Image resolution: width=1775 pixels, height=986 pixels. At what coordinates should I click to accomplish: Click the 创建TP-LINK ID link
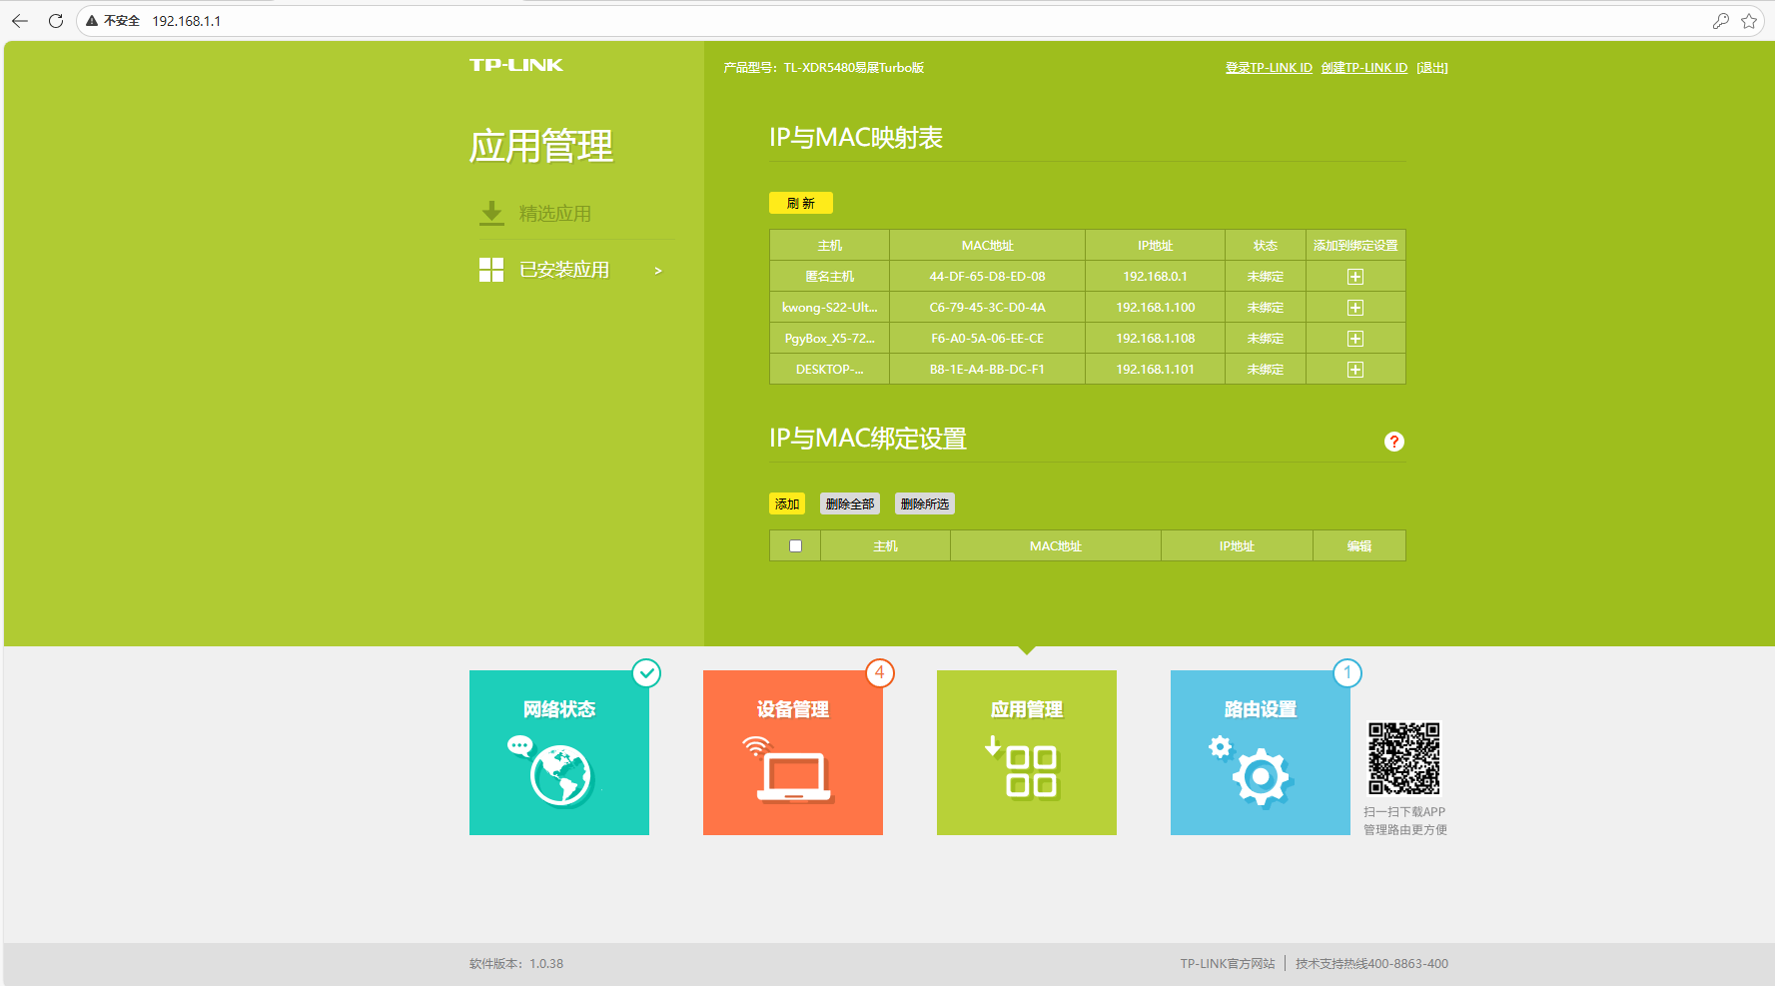pyautogui.click(x=1363, y=68)
